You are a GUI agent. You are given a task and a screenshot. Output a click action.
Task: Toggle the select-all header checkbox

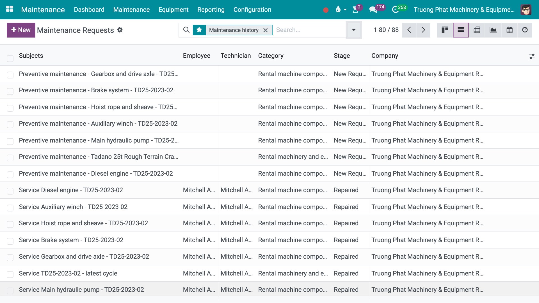click(10, 58)
